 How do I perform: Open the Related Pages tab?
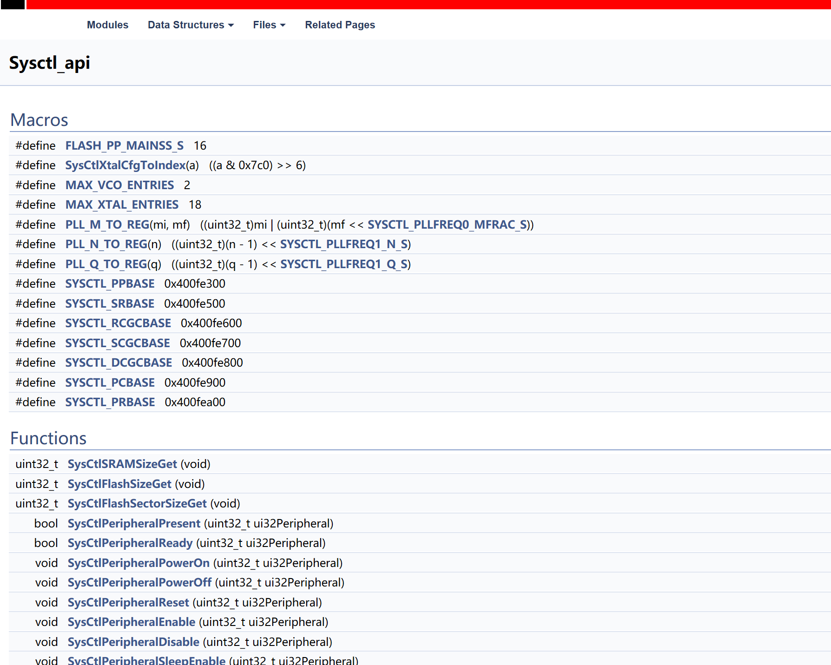point(340,25)
